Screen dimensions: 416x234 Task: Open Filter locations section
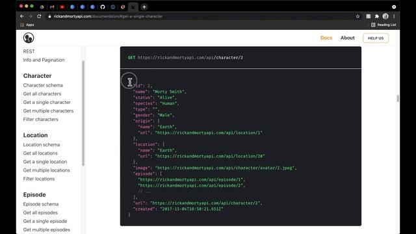39,179
